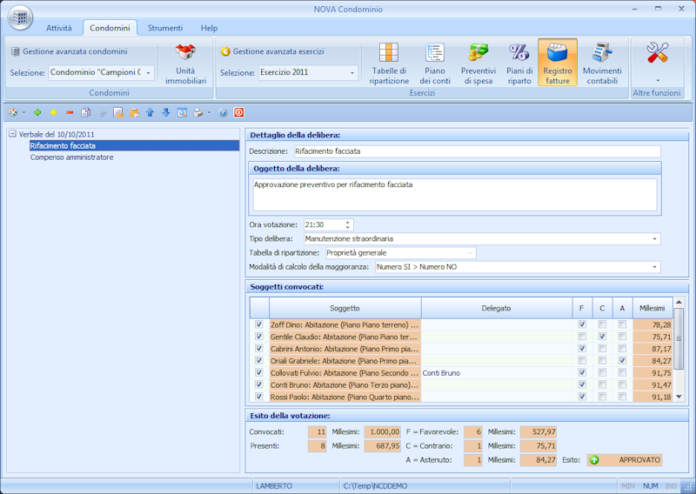
Task: Open Unità immobiliari
Action: click(x=185, y=63)
